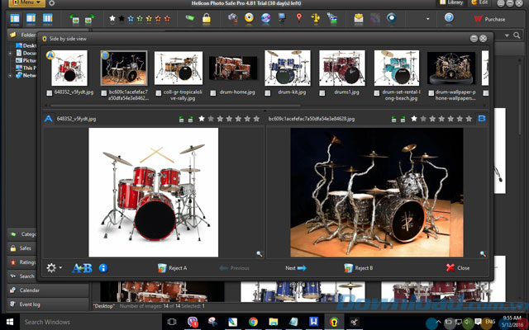Open the settings gear dropdown in dialog
This screenshot has width=529, height=330.
(x=53, y=268)
